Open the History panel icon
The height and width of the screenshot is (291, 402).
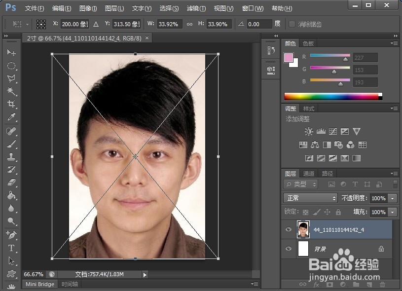pyautogui.click(x=271, y=50)
